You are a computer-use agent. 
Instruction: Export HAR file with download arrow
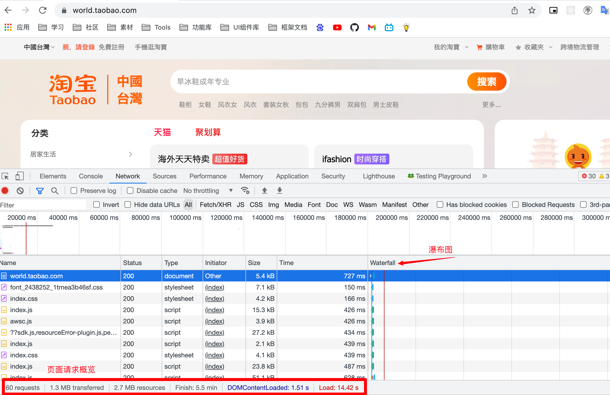coord(280,191)
